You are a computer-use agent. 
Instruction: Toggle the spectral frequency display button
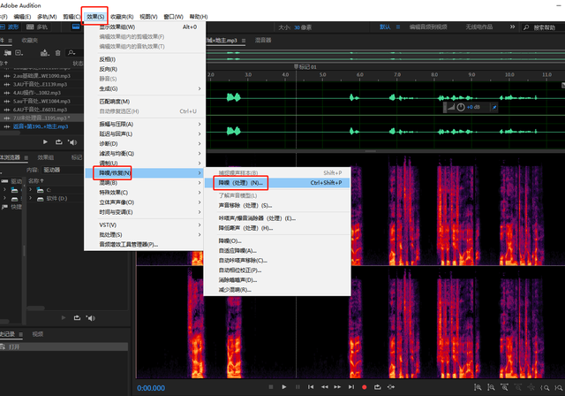(x=76, y=27)
